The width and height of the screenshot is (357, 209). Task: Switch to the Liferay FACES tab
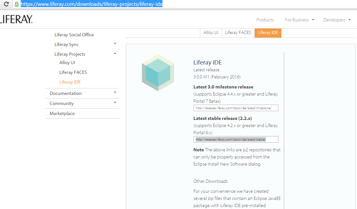point(238,33)
